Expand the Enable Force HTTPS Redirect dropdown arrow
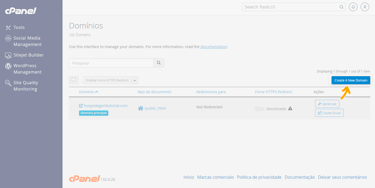 [135, 80]
